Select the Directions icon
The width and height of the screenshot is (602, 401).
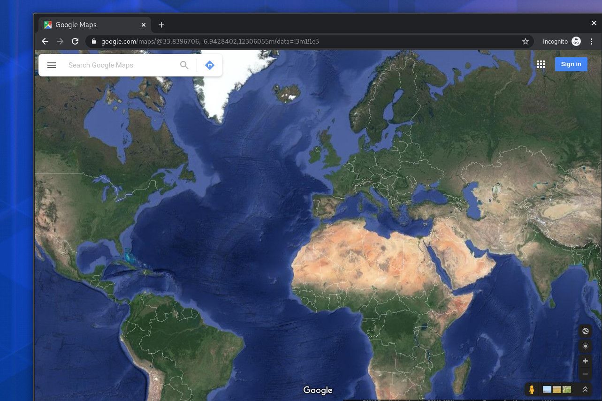(209, 65)
